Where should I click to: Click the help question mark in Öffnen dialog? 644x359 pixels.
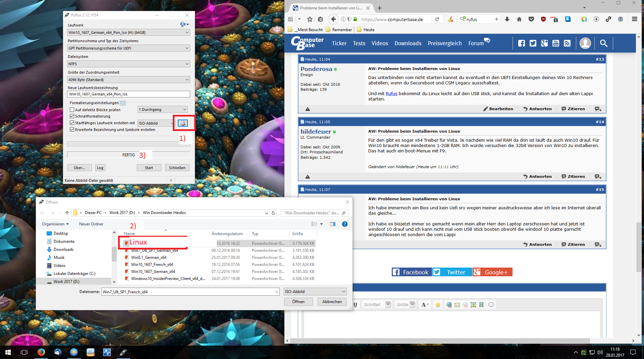(x=345, y=224)
